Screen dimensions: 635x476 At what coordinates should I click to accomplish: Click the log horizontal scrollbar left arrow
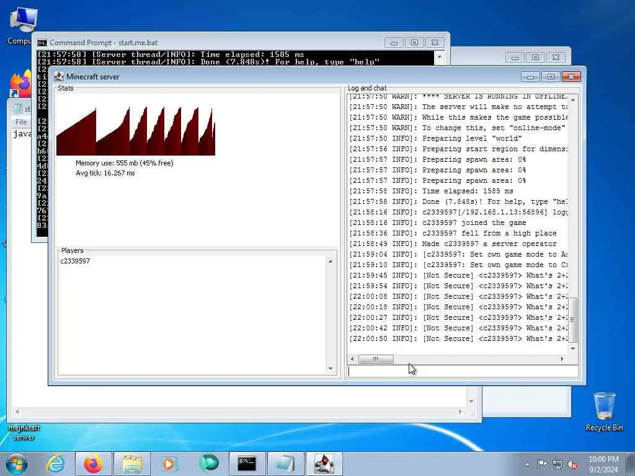352,359
